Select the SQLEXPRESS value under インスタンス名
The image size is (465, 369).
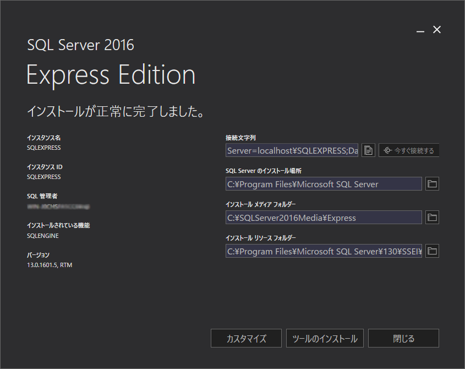(44, 148)
